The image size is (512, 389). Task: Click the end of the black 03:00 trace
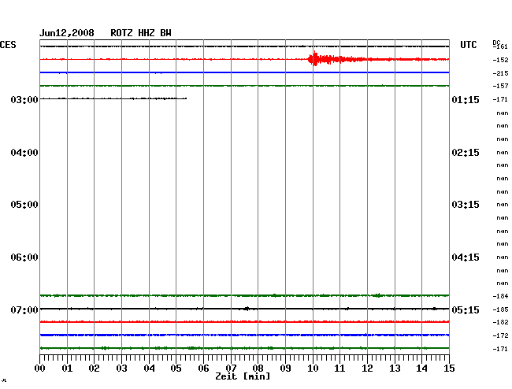185,98
